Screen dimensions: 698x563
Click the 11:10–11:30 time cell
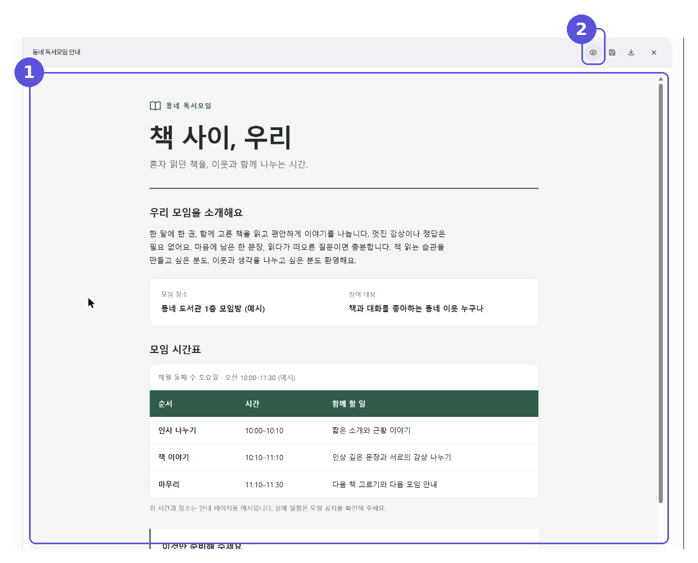pyautogui.click(x=264, y=485)
